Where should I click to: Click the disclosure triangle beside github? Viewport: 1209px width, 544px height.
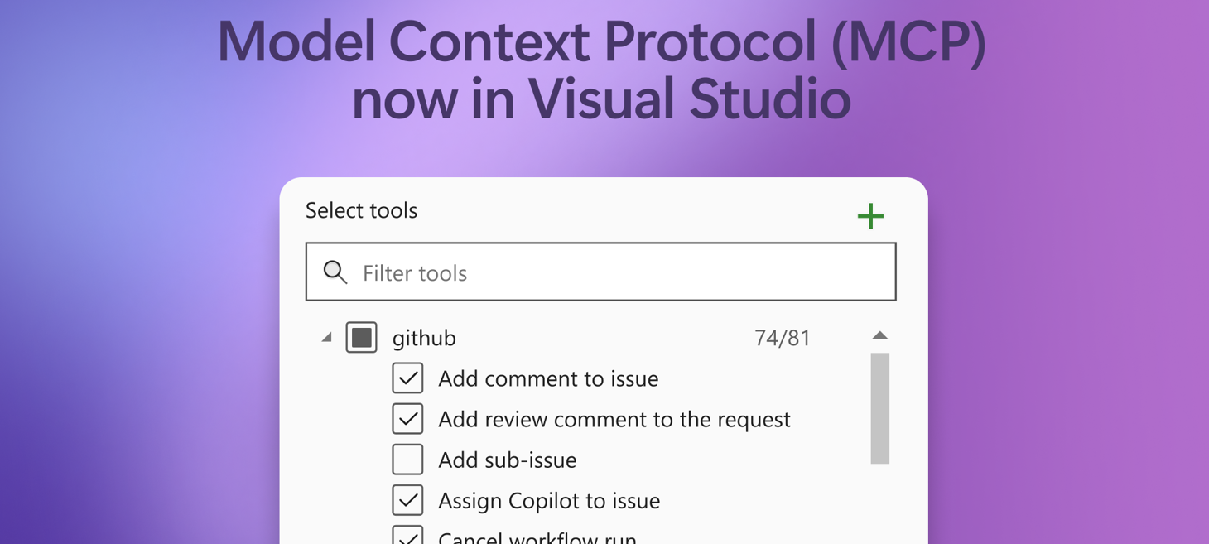click(x=325, y=337)
